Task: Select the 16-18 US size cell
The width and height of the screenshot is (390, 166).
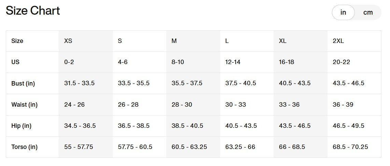Action: tap(286, 62)
